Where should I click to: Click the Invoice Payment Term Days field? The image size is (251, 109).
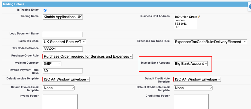coord(63,71)
